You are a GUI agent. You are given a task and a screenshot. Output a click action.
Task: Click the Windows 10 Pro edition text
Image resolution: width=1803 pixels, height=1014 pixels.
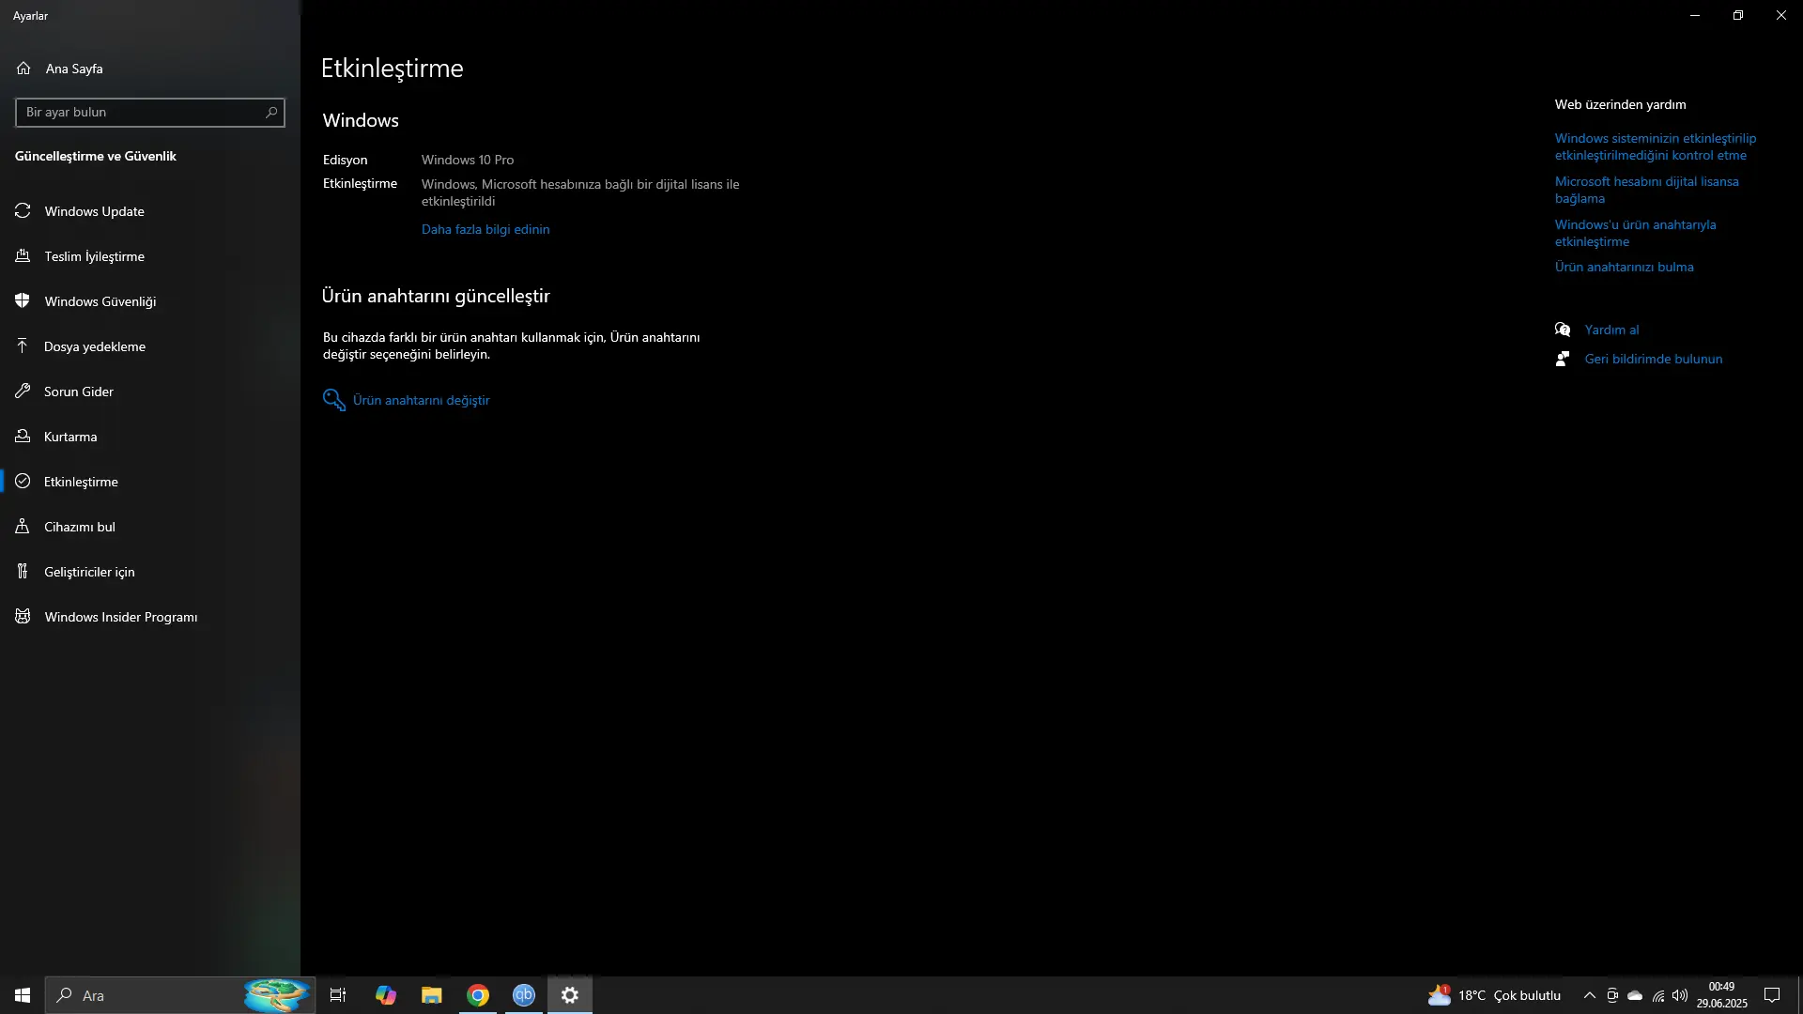click(x=468, y=160)
